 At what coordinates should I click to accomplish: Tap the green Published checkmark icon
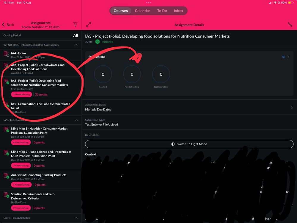point(98,42)
